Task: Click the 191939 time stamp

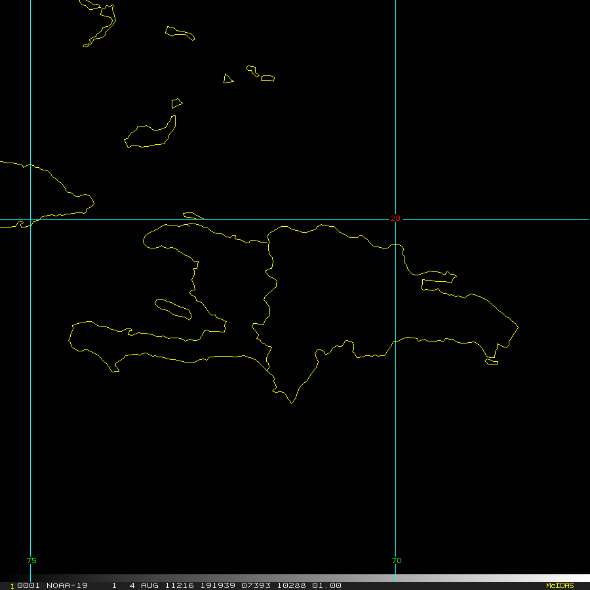Action: click(218, 586)
